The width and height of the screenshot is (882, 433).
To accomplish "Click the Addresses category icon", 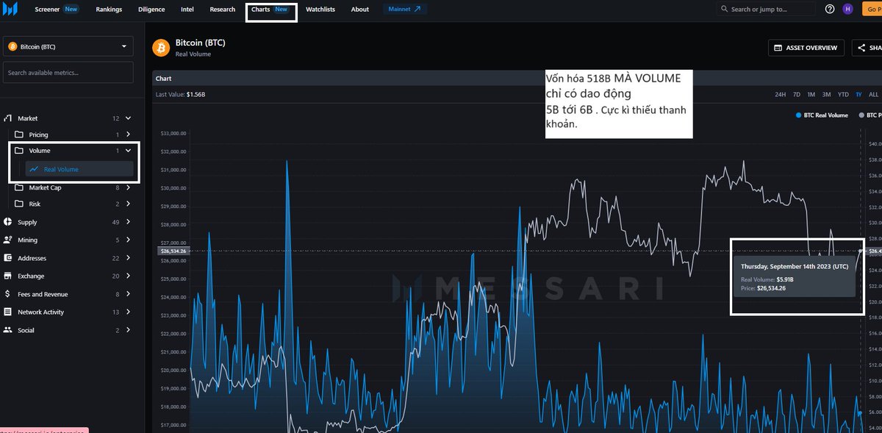I will pyautogui.click(x=8, y=258).
